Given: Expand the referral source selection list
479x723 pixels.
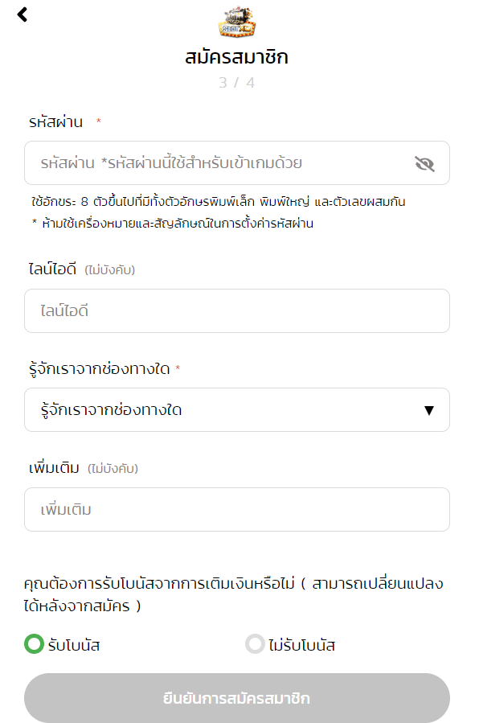Looking at the screenshot, I should pyautogui.click(x=236, y=410).
